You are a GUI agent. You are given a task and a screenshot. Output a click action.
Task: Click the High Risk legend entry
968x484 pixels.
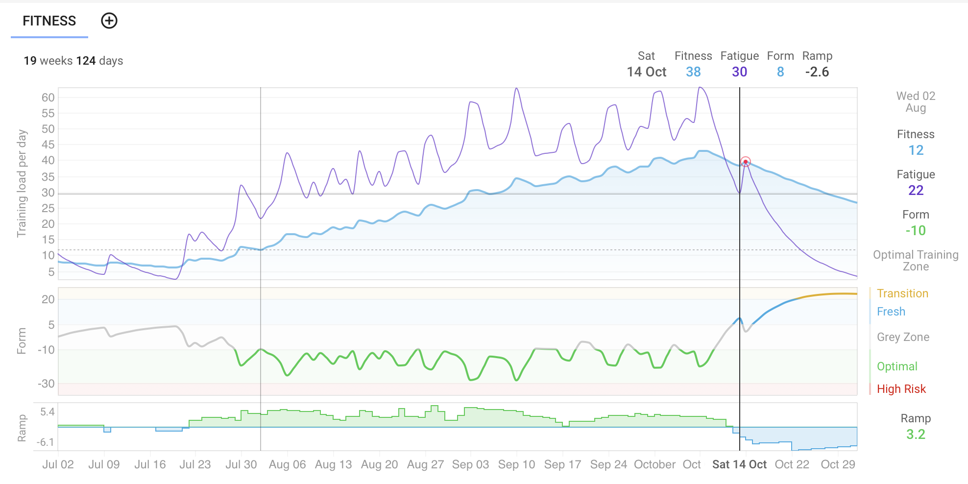click(901, 389)
